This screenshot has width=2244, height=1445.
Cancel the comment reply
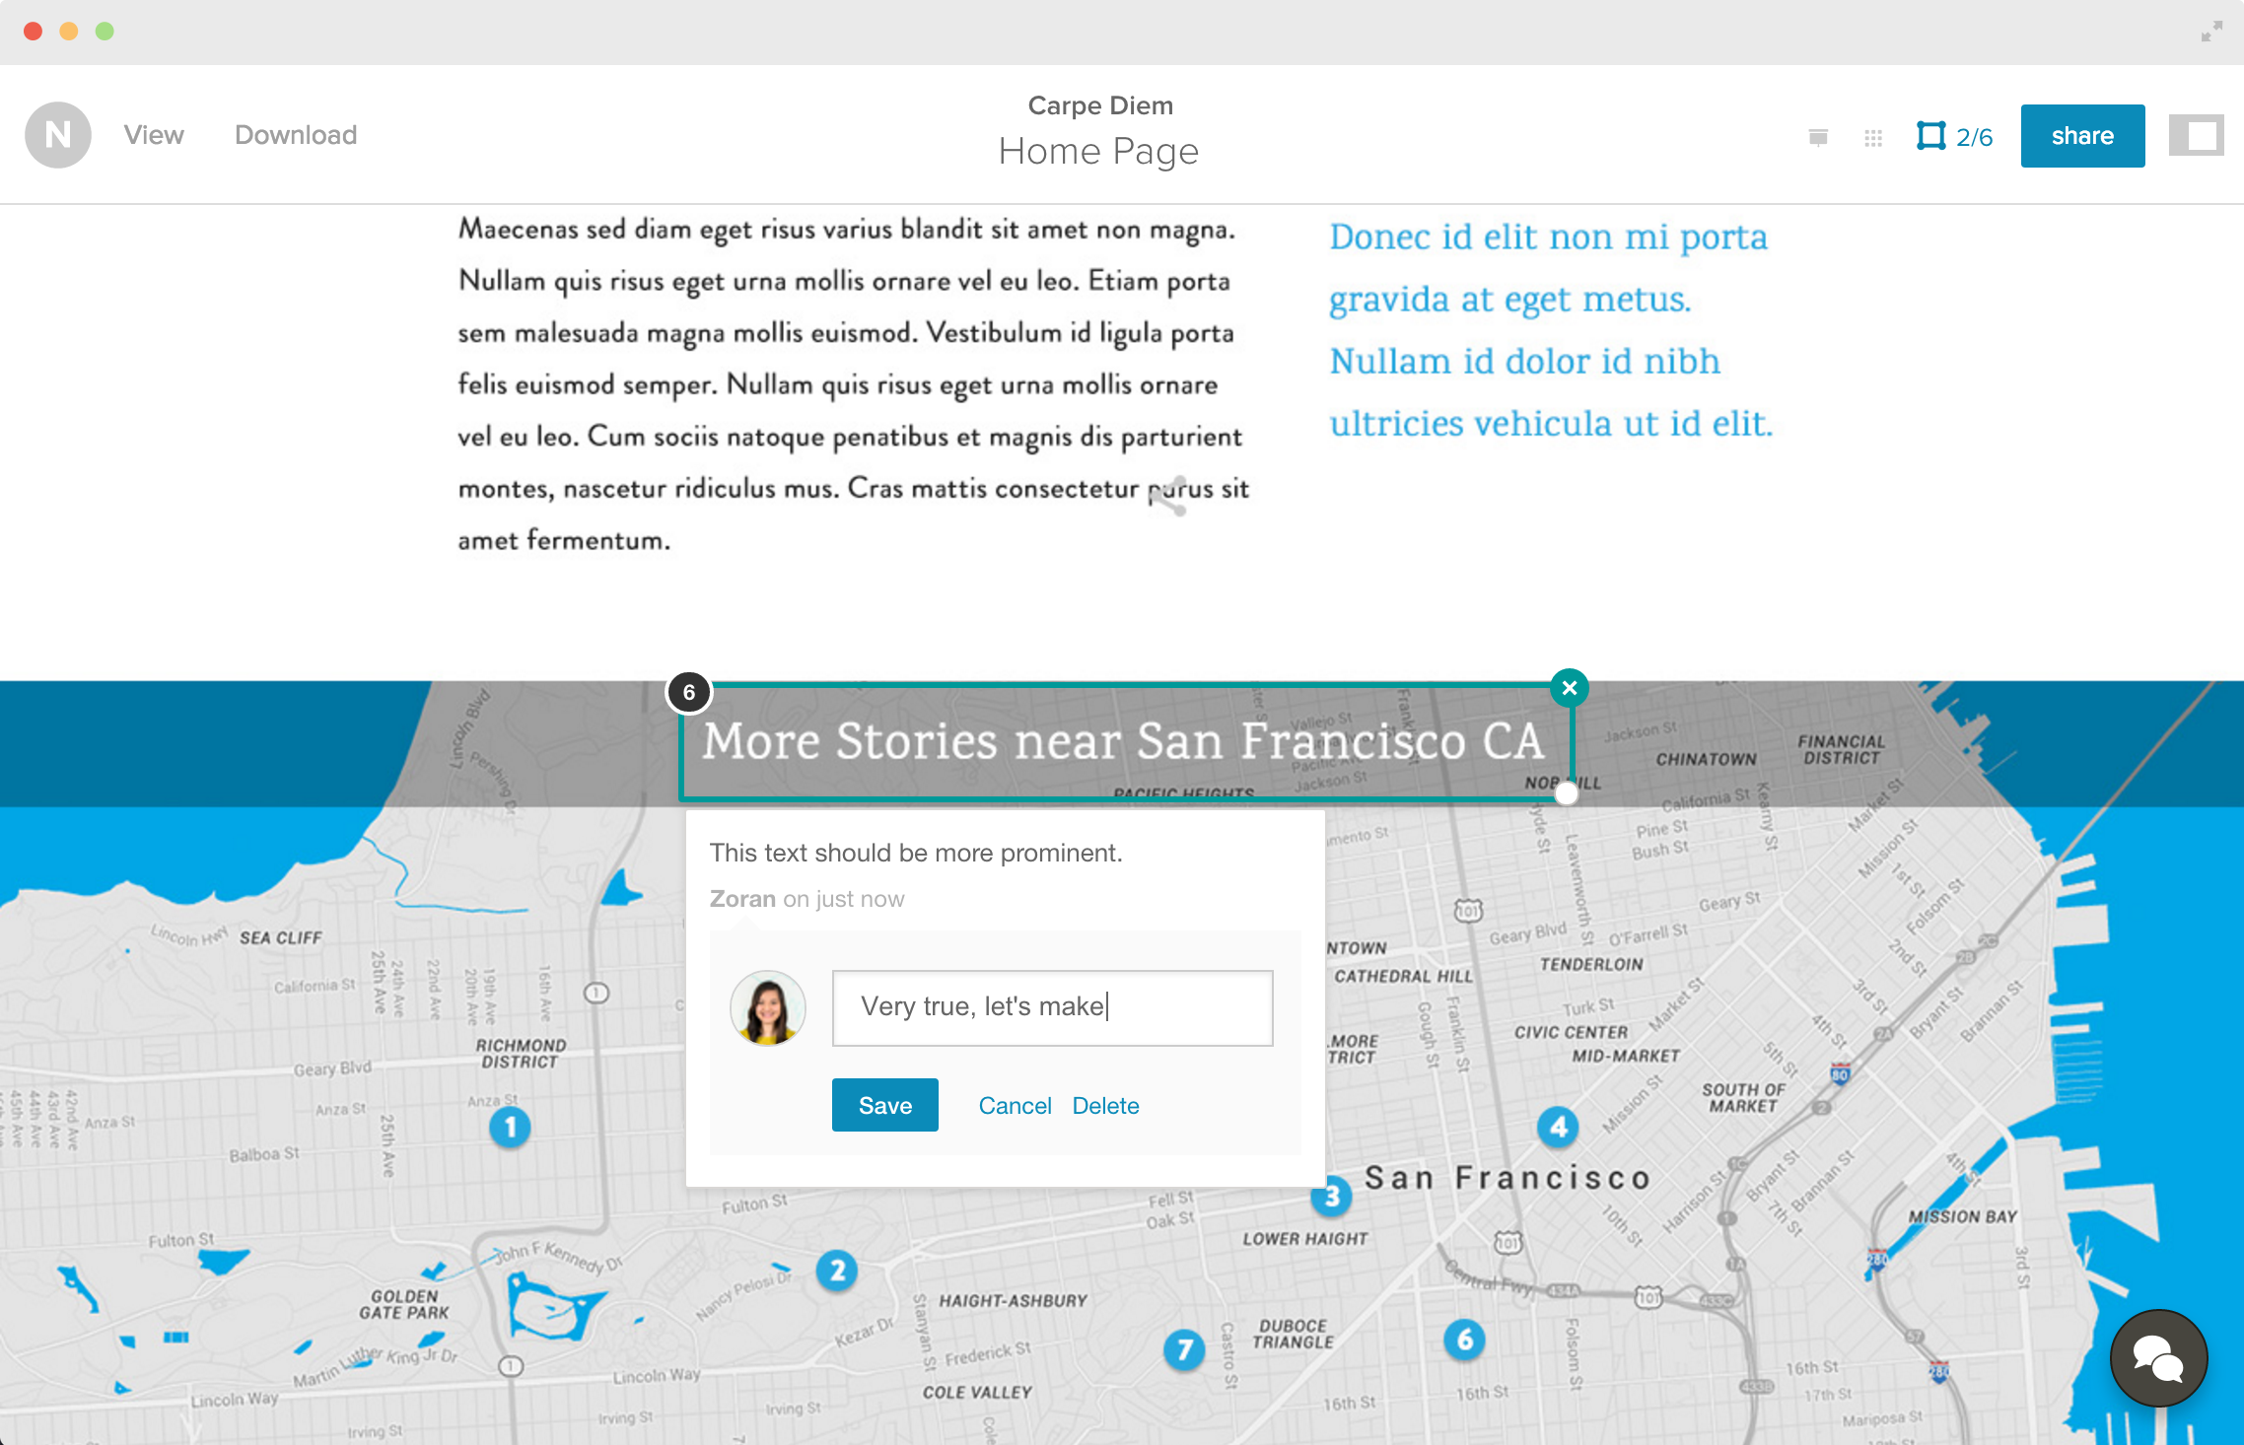[x=1015, y=1106]
